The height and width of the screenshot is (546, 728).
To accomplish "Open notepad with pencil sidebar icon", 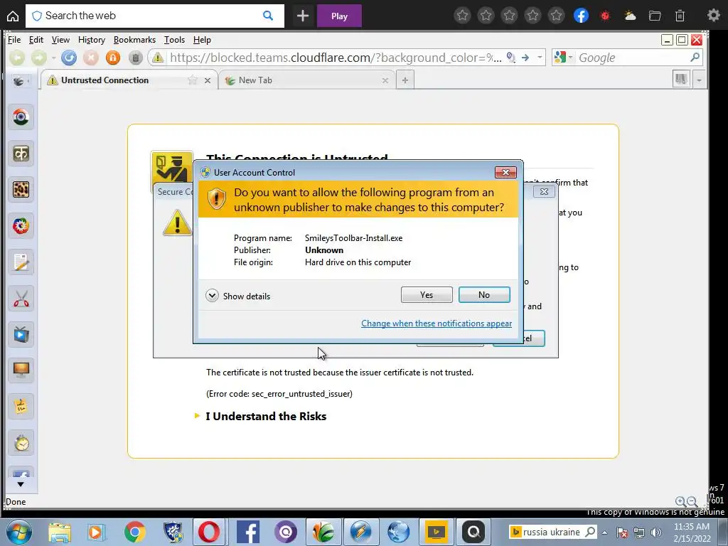I will (21, 262).
